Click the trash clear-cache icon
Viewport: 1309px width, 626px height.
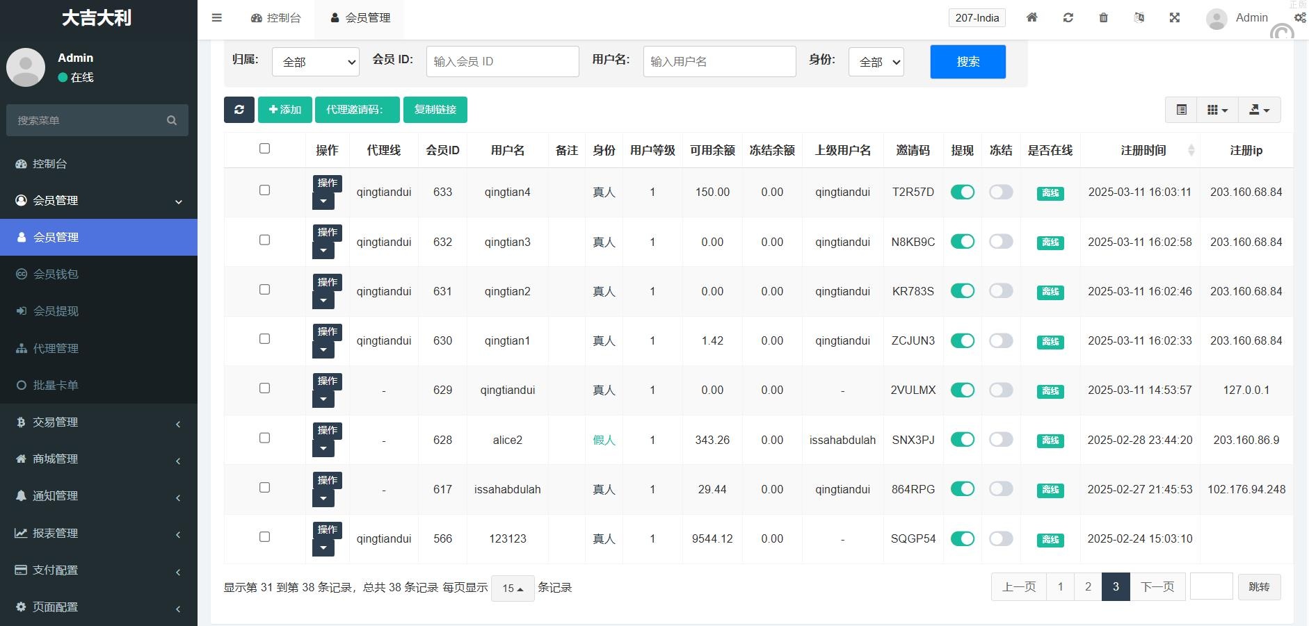[x=1104, y=18]
